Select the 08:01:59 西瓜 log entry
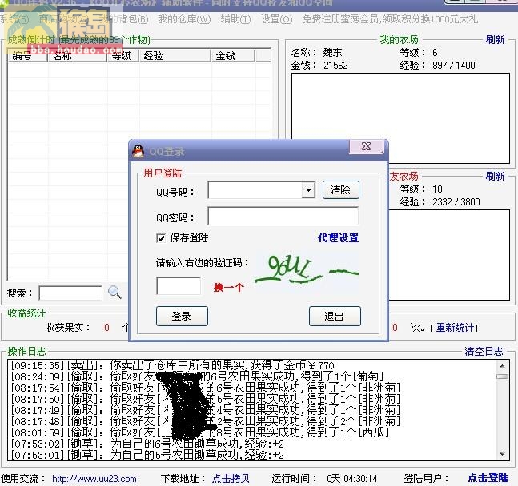518x486 pixels. point(200,432)
